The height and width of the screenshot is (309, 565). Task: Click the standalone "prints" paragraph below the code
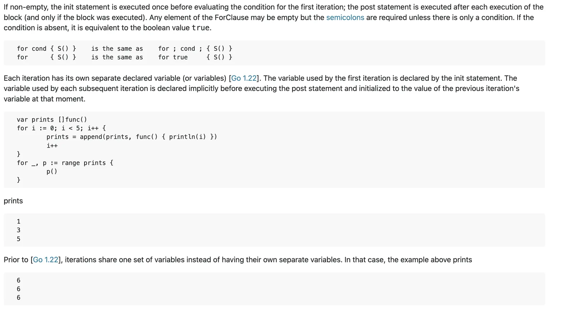coord(13,201)
